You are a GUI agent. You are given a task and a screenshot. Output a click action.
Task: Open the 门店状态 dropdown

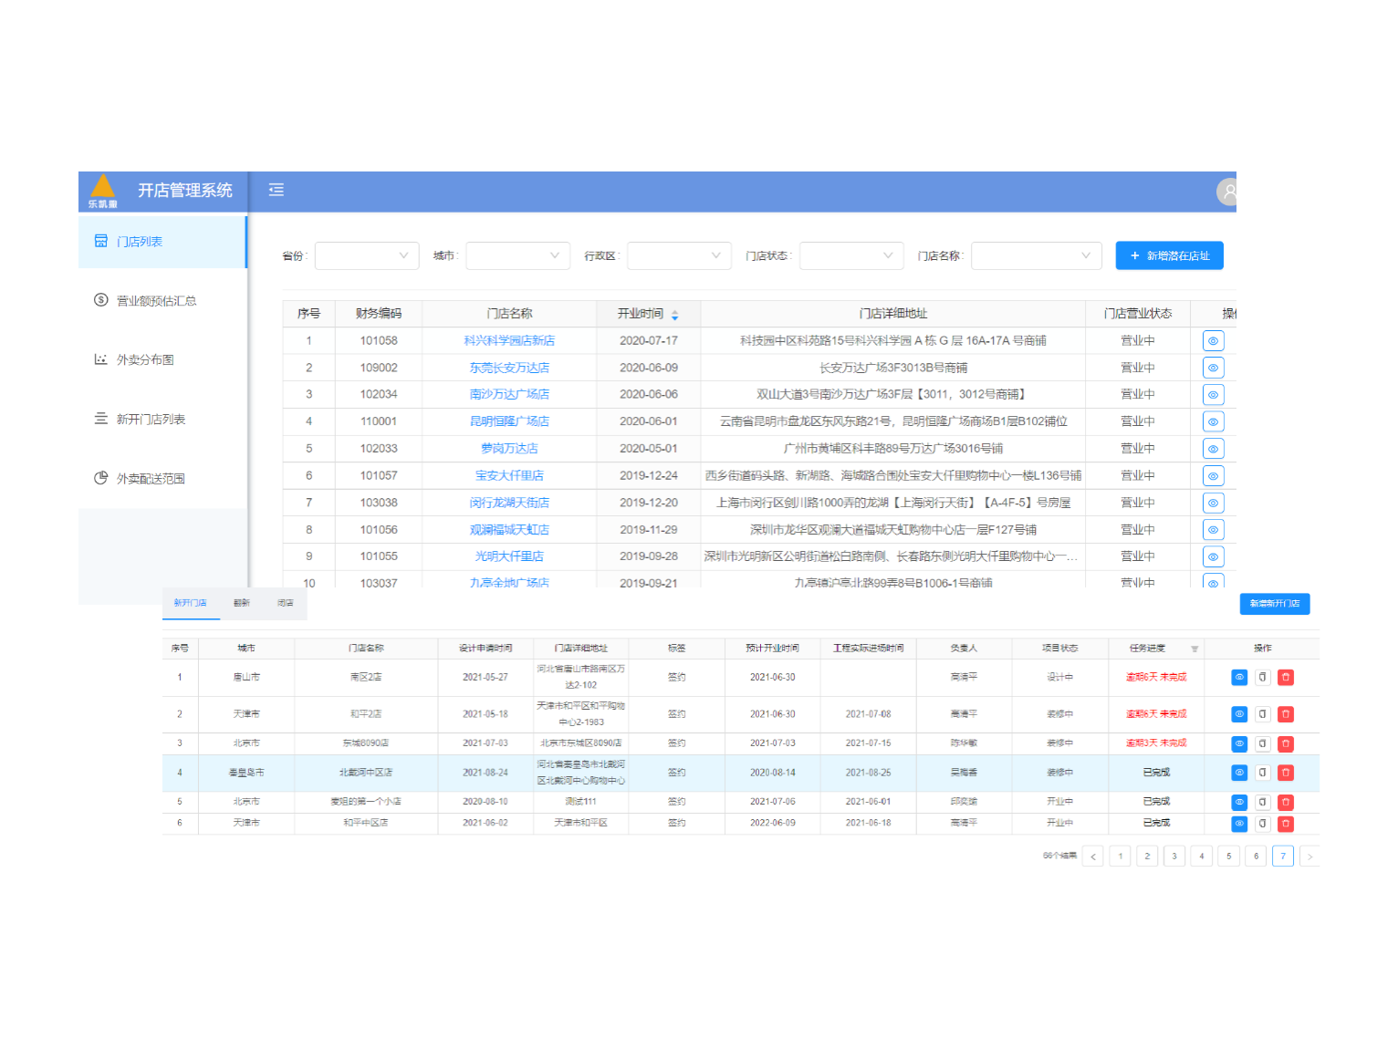pos(850,255)
